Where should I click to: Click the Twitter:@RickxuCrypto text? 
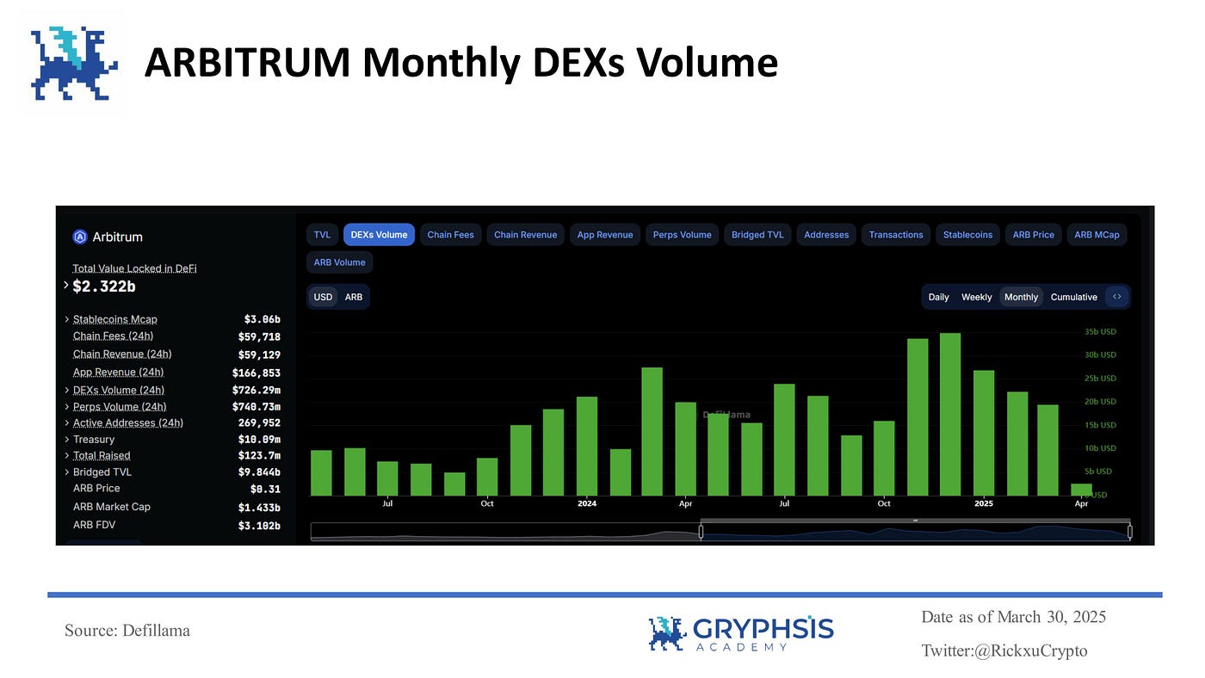pos(1004,650)
